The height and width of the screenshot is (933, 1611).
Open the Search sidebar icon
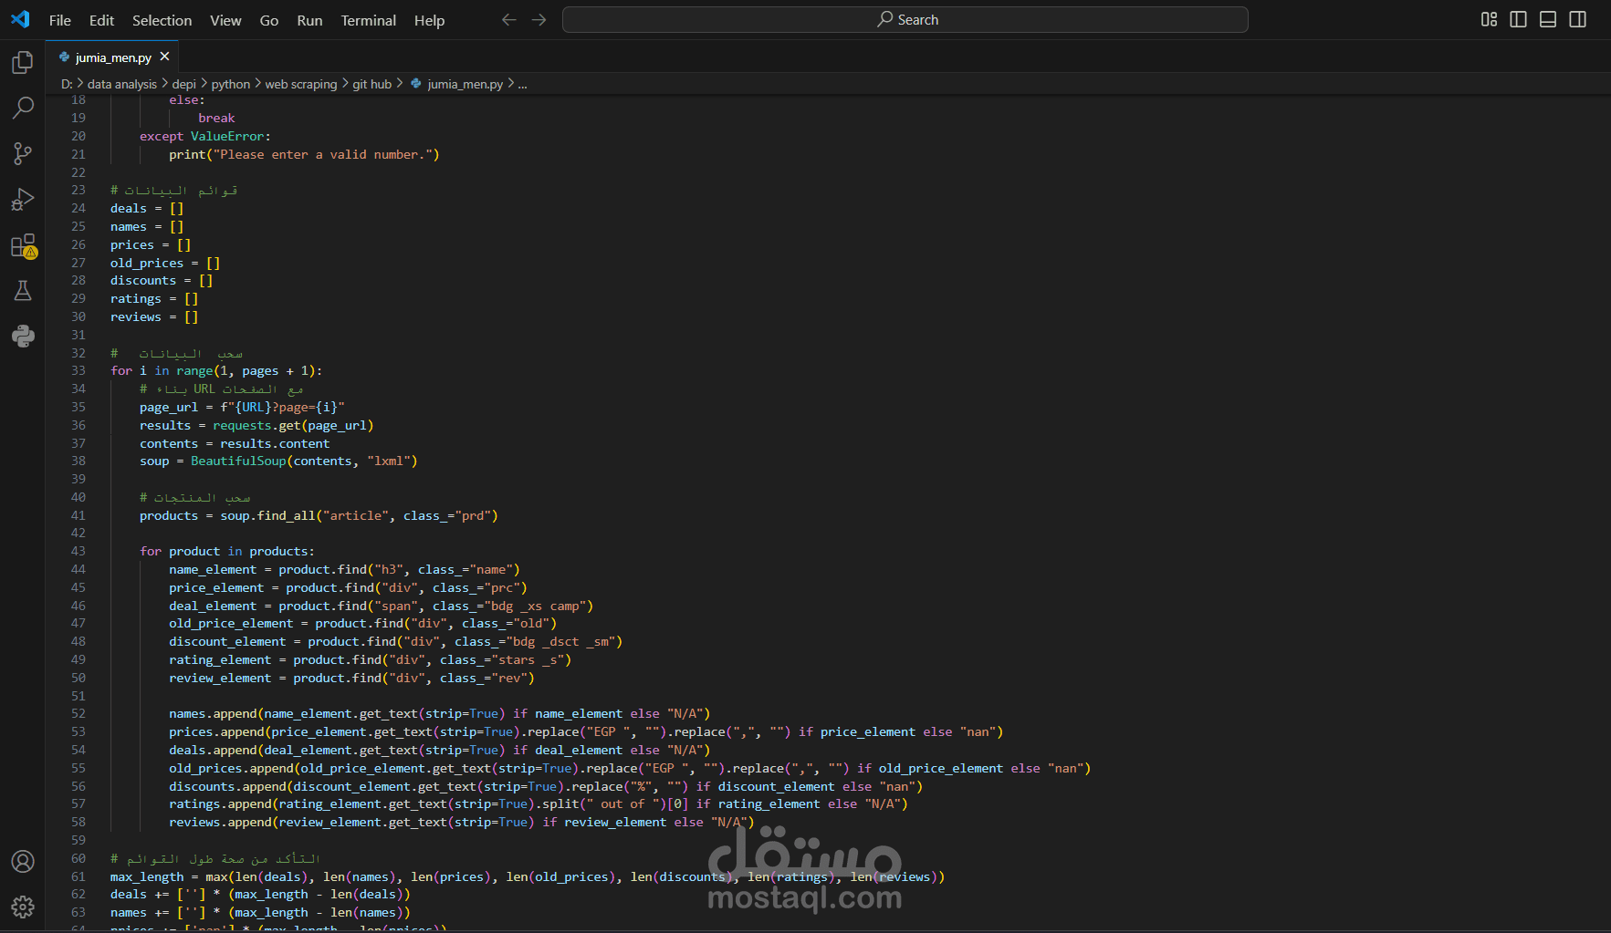[x=22, y=108]
